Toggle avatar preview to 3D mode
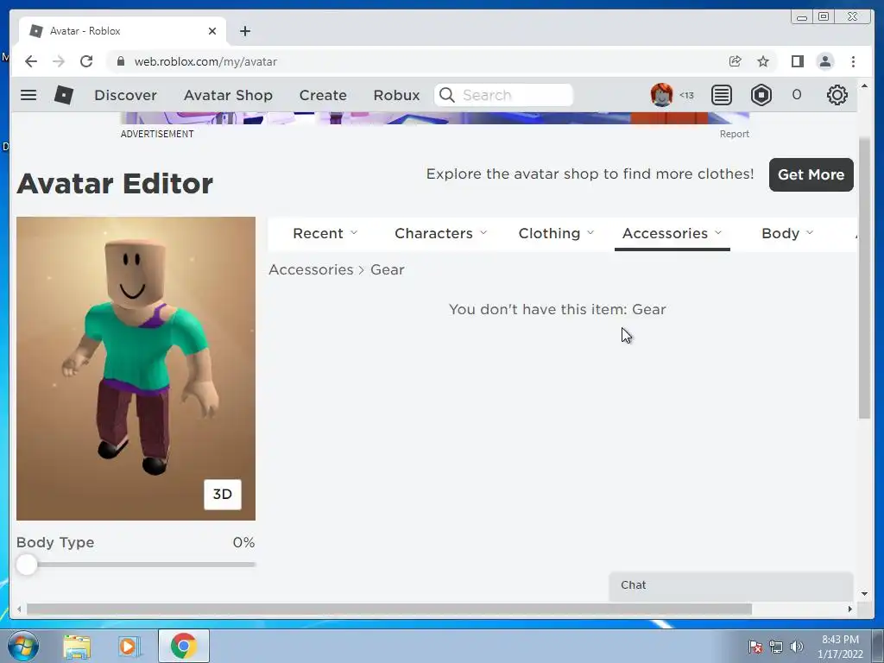The height and width of the screenshot is (663, 884). pos(222,495)
